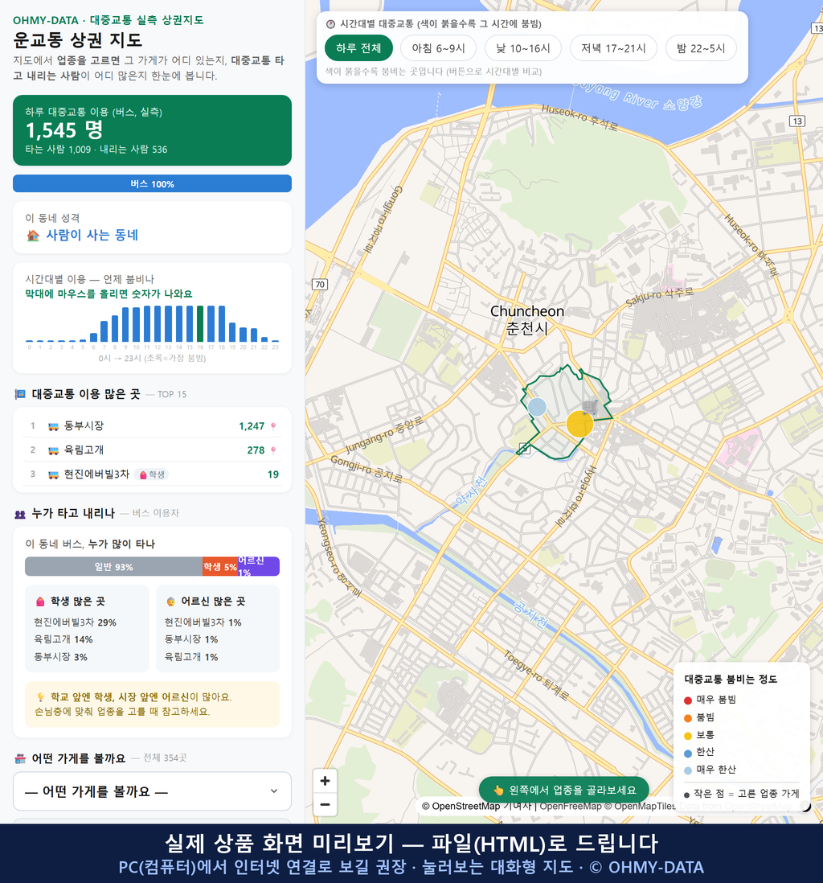The width and height of the screenshot is (823, 883).
Task: Click the house icon next to 사람이 사는 동네
Action: click(33, 236)
